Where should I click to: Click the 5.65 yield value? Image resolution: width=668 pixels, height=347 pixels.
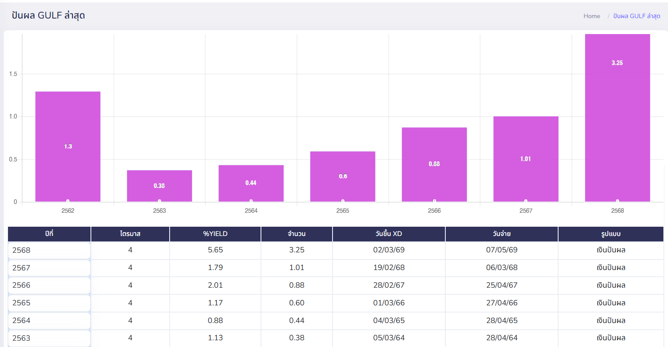click(215, 250)
